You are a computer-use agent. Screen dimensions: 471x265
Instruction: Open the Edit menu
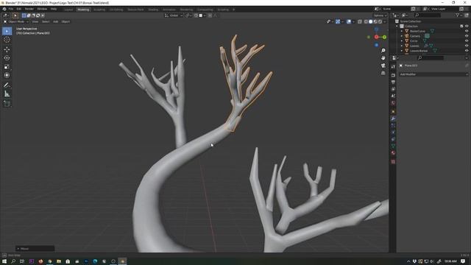pos(19,9)
